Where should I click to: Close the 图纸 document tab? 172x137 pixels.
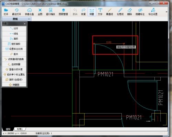[x=29, y=19]
